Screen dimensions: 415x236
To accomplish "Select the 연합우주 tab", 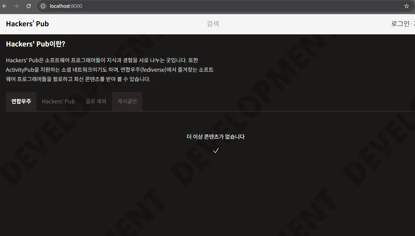I will tap(21, 101).
